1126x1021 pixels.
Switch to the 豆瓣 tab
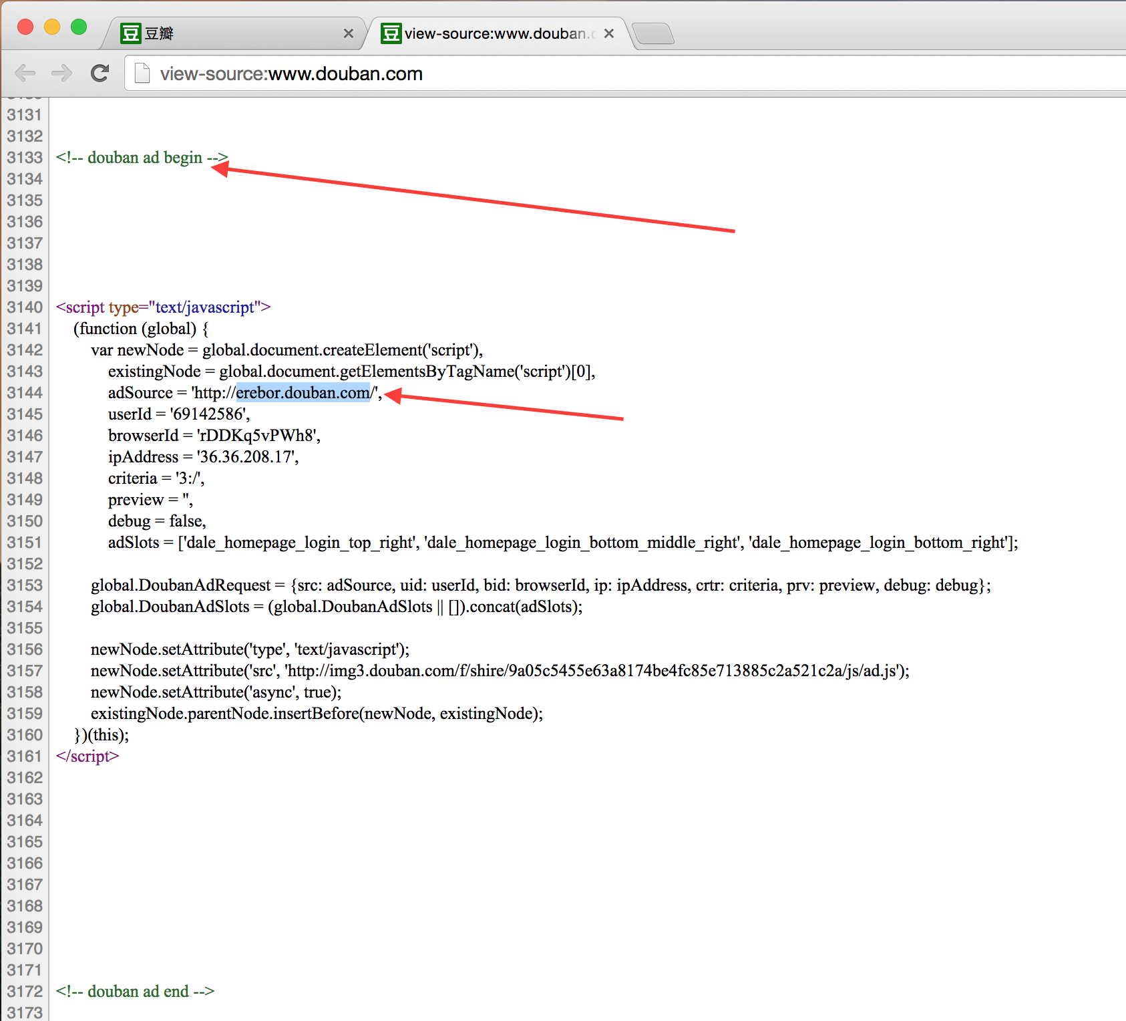tap(234, 33)
